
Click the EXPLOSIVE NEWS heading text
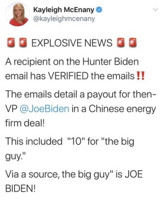72,43
